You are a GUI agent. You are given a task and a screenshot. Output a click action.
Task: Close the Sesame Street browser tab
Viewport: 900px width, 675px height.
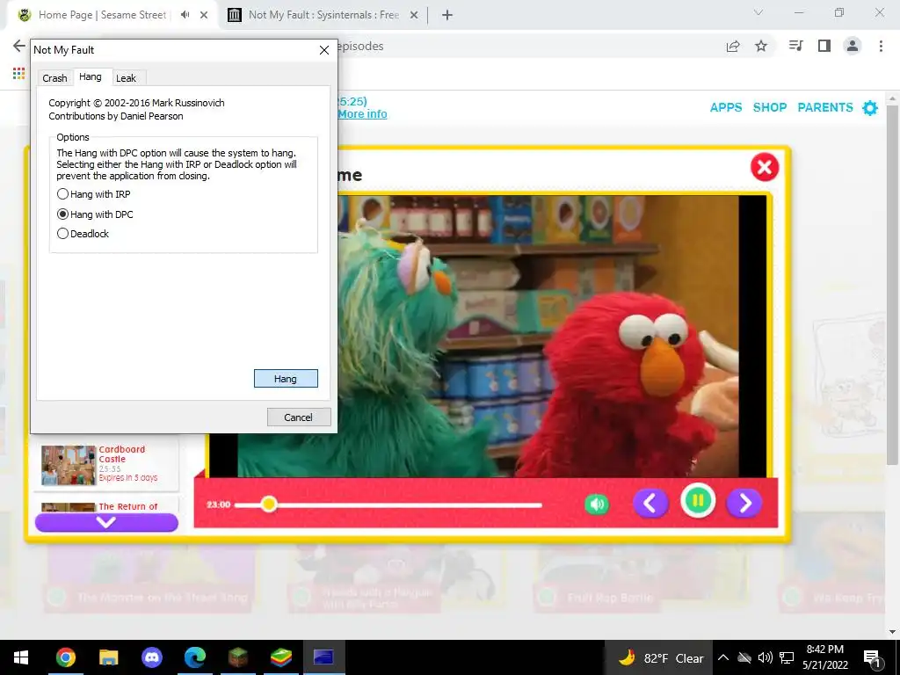(x=204, y=15)
